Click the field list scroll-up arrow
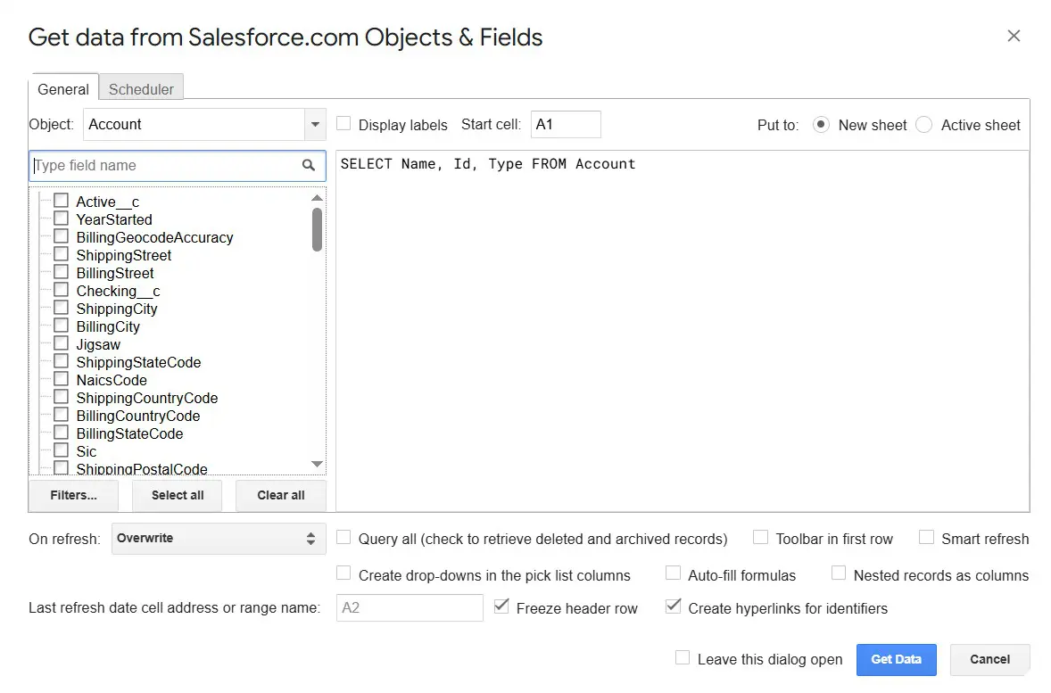Viewport: 1051px width, 693px height. [317, 198]
